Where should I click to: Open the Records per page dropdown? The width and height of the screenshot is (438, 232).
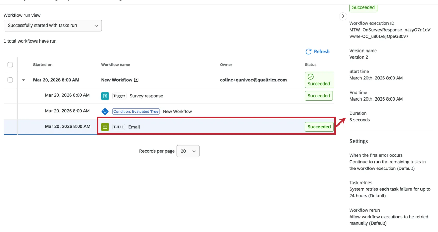[x=188, y=151]
